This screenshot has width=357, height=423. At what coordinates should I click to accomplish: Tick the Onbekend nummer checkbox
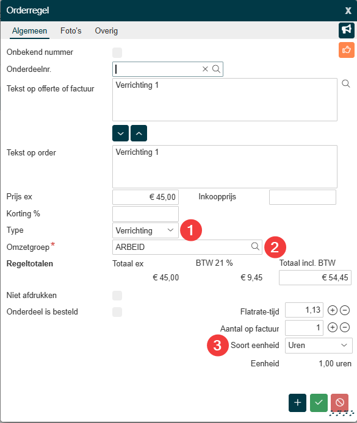(x=117, y=52)
